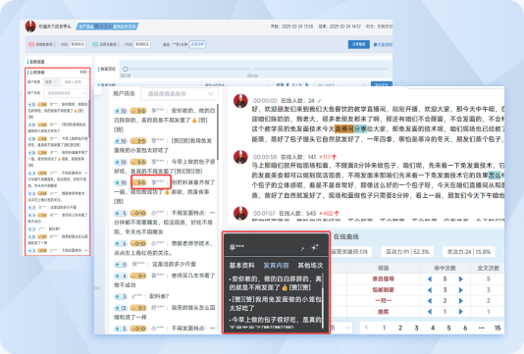
Task: Click the comment list scrollbar
Action: [x=218, y=132]
